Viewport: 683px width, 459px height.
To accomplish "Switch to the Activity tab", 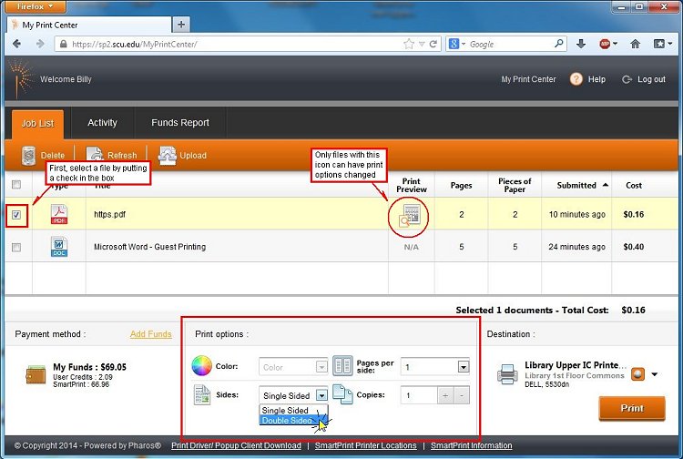I will pos(102,123).
